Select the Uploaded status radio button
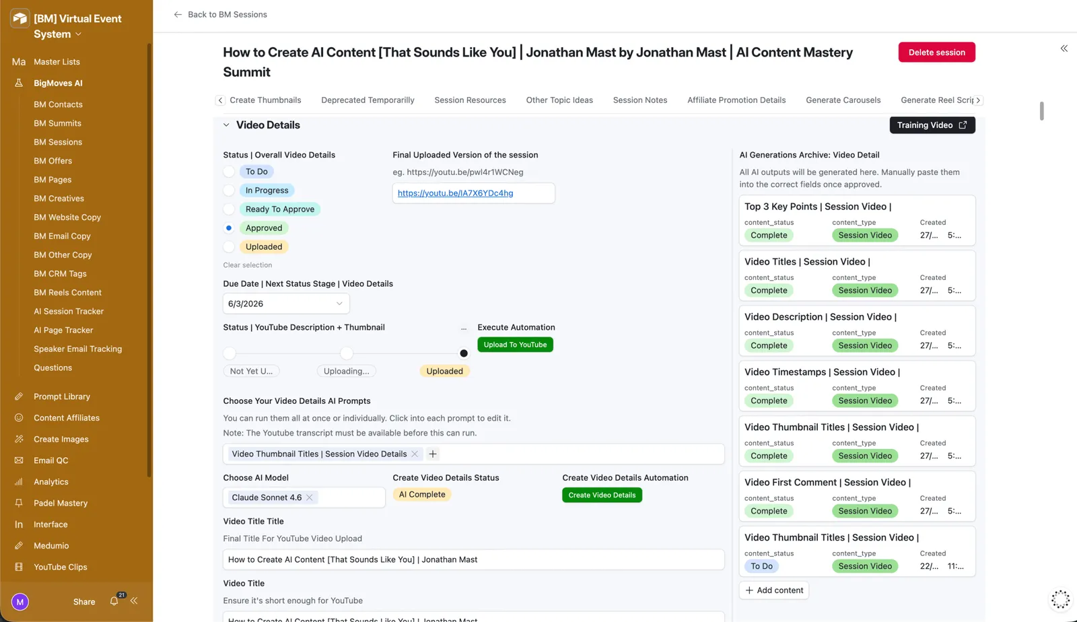 pyautogui.click(x=229, y=247)
